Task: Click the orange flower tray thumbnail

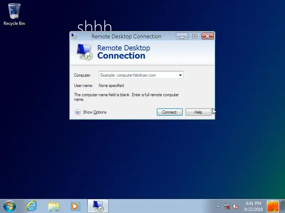Action: click(x=273, y=206)
